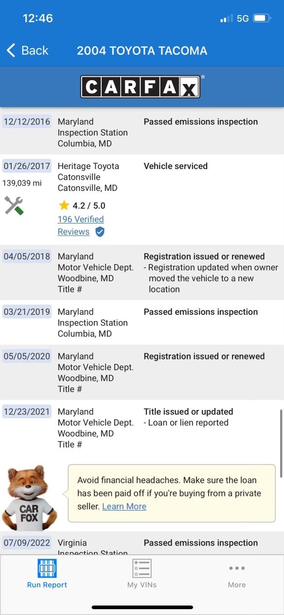Image resolution: width=284 pixels, height=615 pixels.
Task: Tap the Car Fox mascot image
Action: pyautogui.click(x=30, y=498)
